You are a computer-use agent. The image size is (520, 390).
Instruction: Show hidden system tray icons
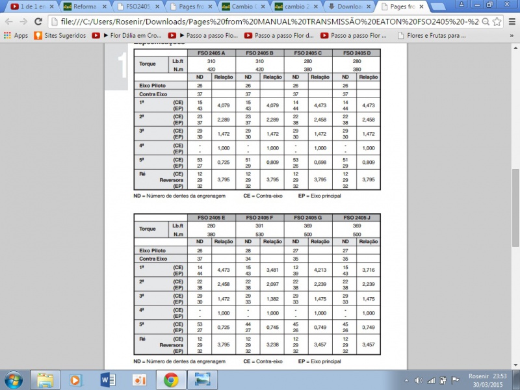pyautogui.click(x=407, y=380)
